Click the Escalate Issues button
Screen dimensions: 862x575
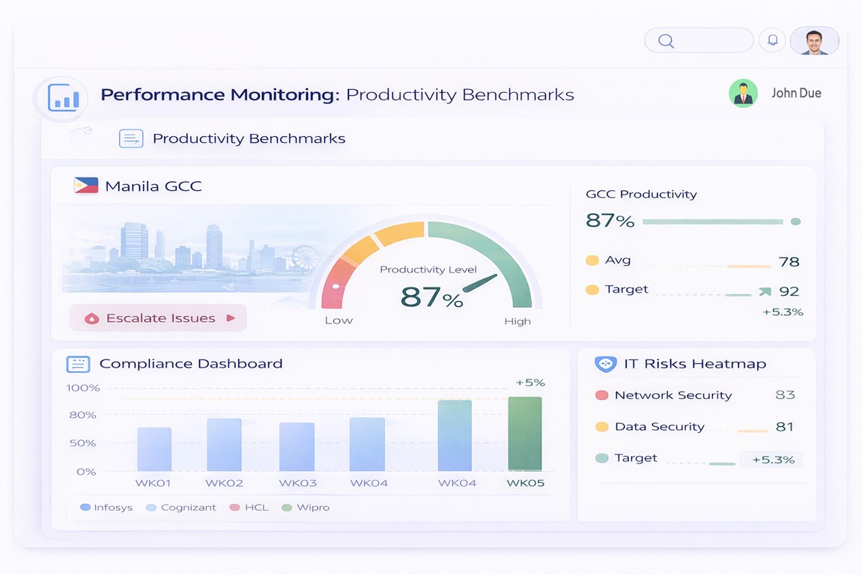pos(157,317)
